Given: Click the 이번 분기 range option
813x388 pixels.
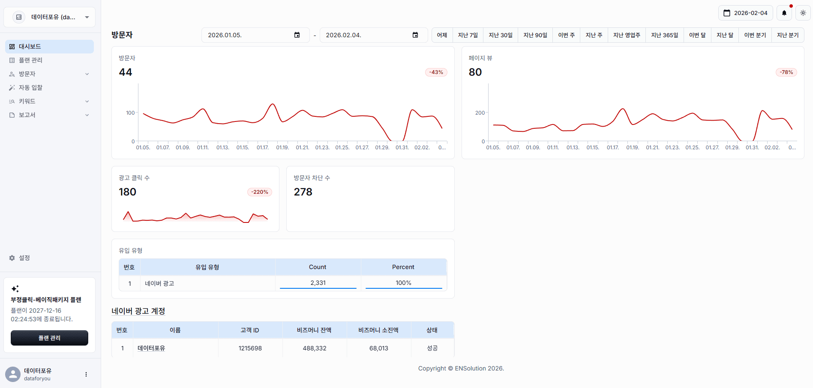Looking at the screenshot, I should click(x=755, y=35).
